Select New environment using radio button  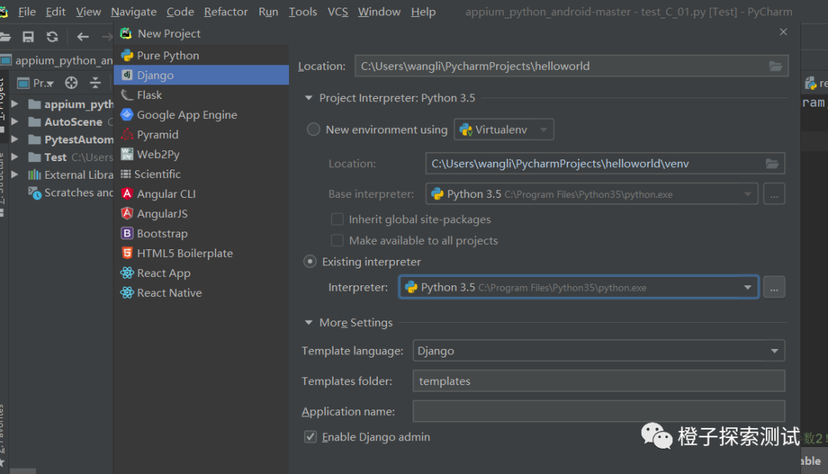(314, 130)
